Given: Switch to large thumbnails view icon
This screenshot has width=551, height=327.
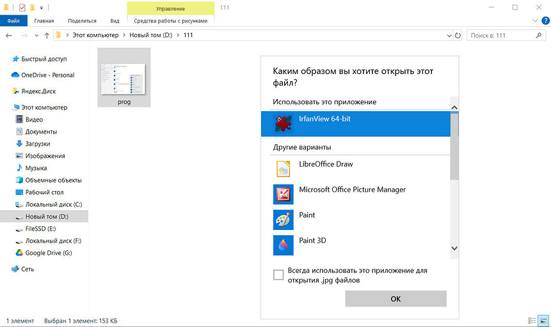Looking at the screenshot, I should pos(543,320).
